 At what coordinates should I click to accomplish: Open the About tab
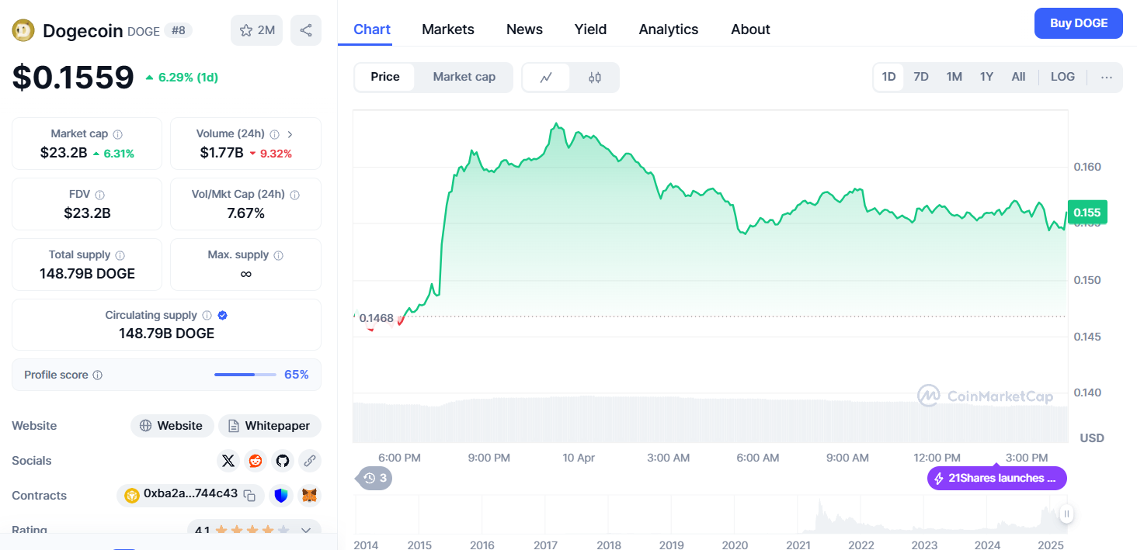pyautogui.click(x=750, y=29)
